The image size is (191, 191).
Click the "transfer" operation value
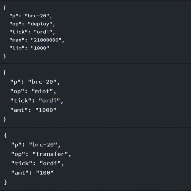(x=52, y=154)
